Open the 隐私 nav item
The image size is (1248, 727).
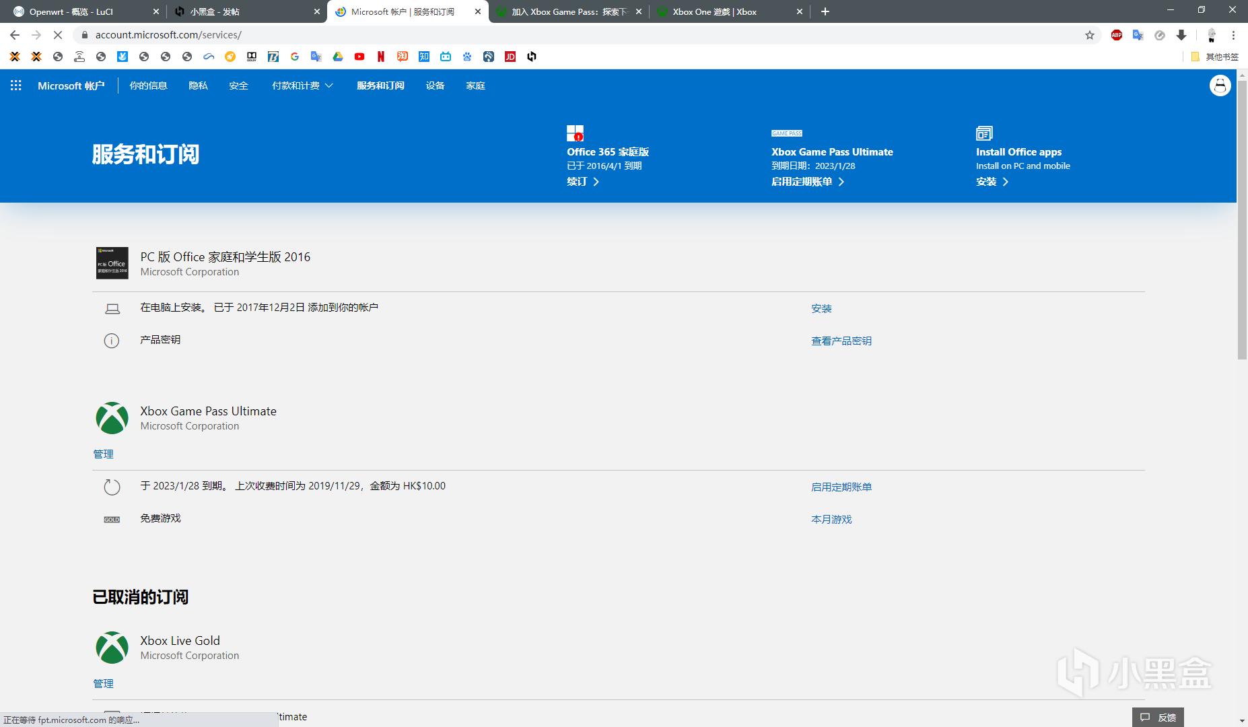[198, 85]
